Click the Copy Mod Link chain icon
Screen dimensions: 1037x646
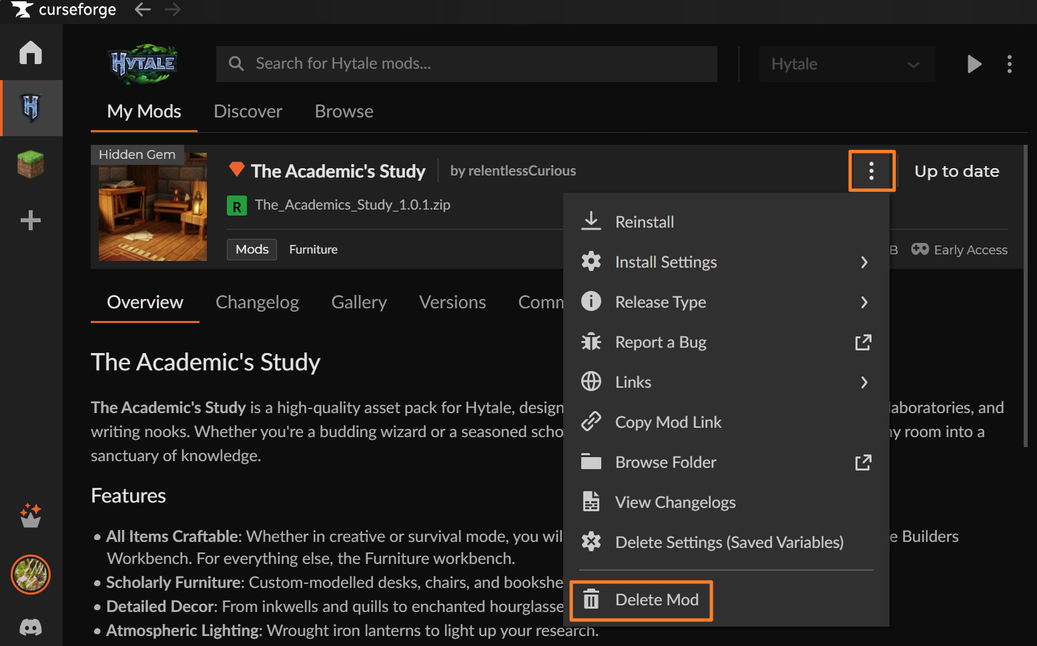(591, 421)
